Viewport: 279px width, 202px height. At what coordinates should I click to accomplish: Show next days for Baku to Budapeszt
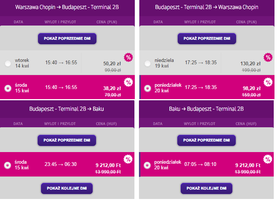point(207,188)
